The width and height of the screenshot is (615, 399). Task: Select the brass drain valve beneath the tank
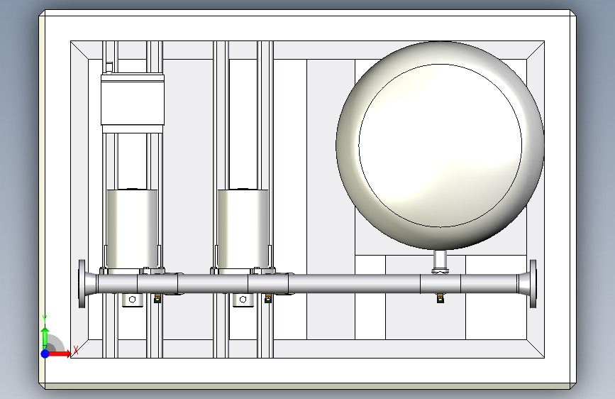click(441, 298)
